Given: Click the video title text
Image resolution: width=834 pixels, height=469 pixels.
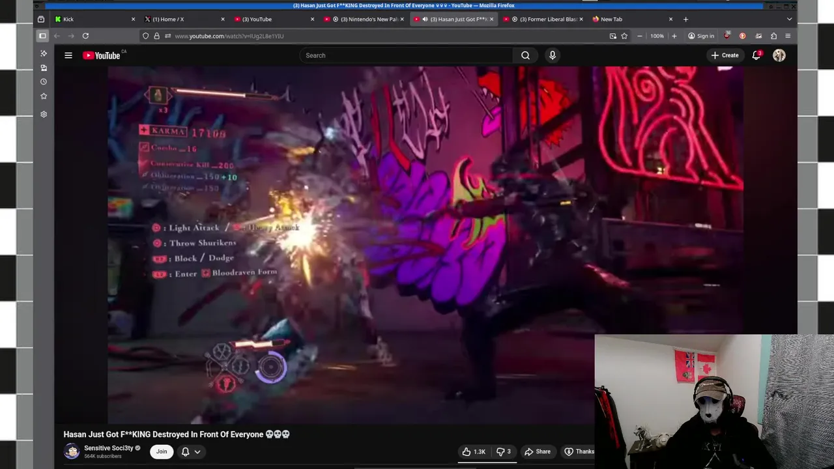Looking at the screenshot, I should coord(177,434).
